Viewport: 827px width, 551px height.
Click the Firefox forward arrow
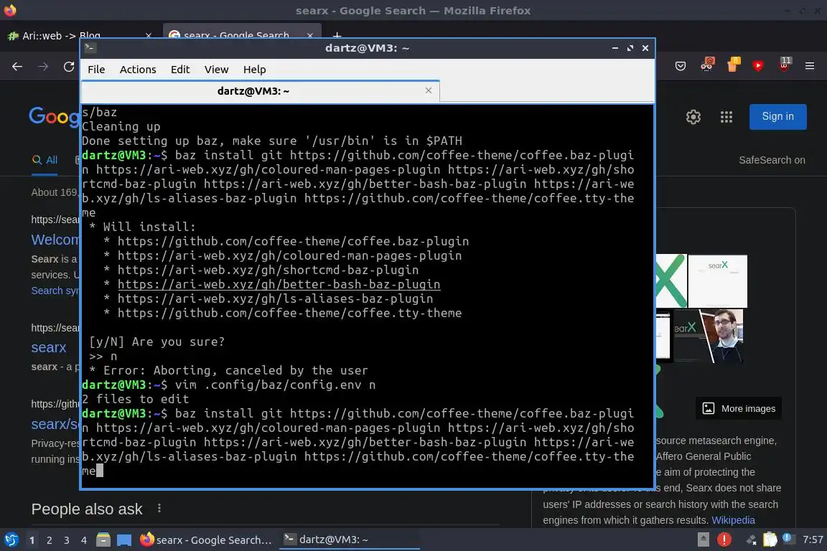tap(43, 67)
